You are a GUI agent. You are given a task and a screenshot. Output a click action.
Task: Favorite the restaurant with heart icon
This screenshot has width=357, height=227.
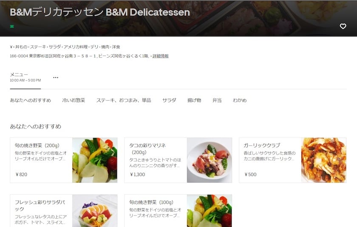point(343,26)
